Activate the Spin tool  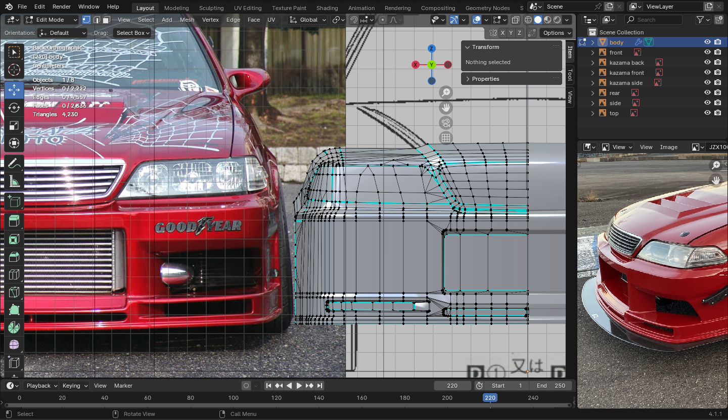14,328
